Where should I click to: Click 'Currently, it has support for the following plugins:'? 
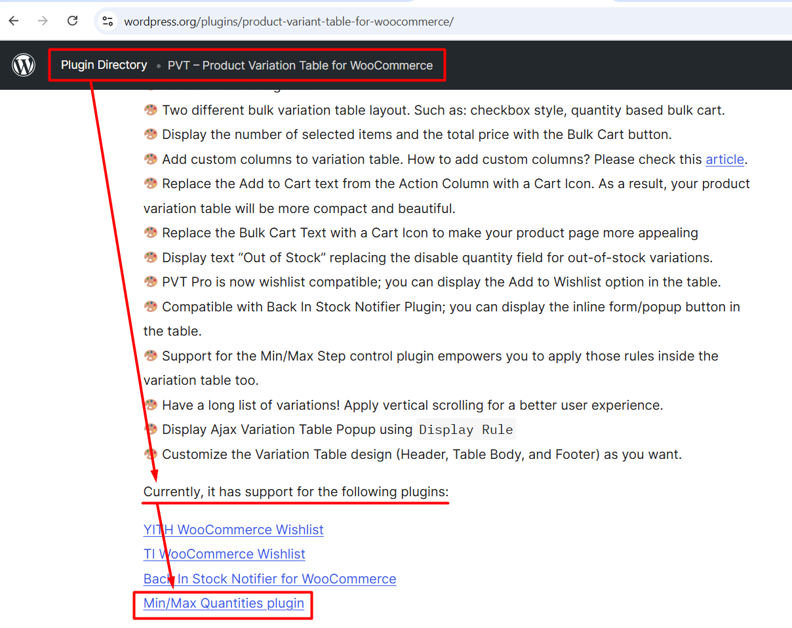point(296,492)
